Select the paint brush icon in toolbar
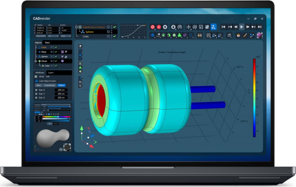The width and height of the screenshot is (296, 187). tap(245, 35)
